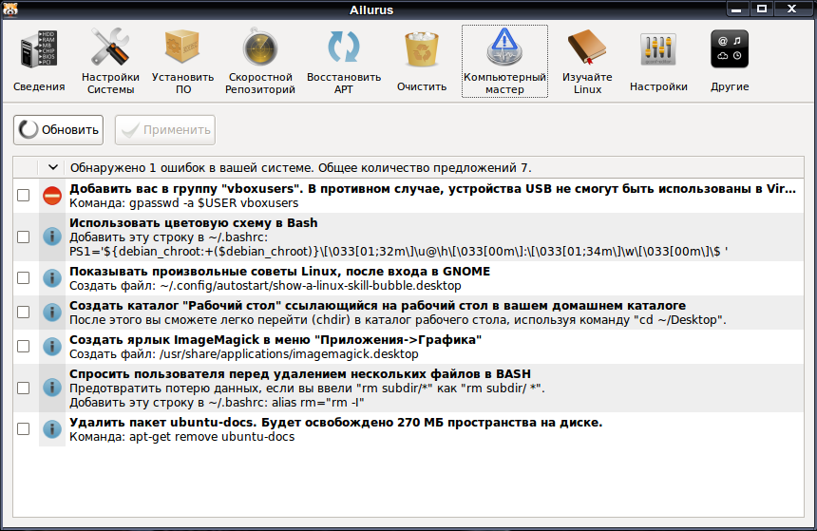Select title 'Добавить вас в группу vboxusers'
The height and width of the screenshot is (531, 817).
click(x=432, y=189)
